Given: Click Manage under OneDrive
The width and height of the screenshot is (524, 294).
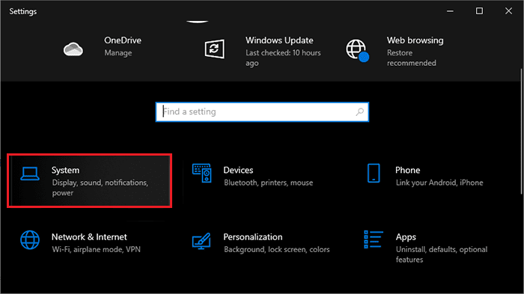Looking at the screenshot, I should [x=118, y=53].
